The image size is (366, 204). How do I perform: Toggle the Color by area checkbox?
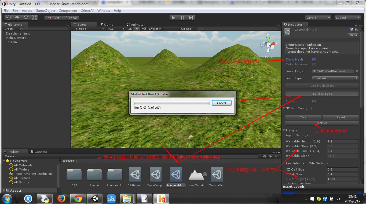pyautogui.click(x=314, y=64)
